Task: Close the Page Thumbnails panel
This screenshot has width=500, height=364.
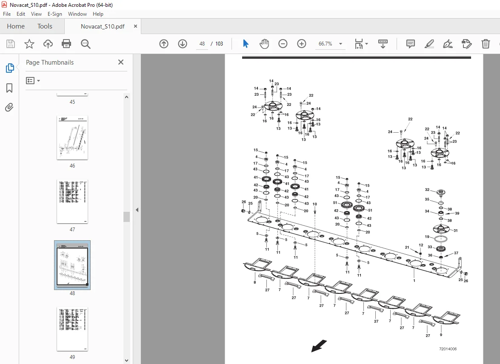Action: point(121,62)
